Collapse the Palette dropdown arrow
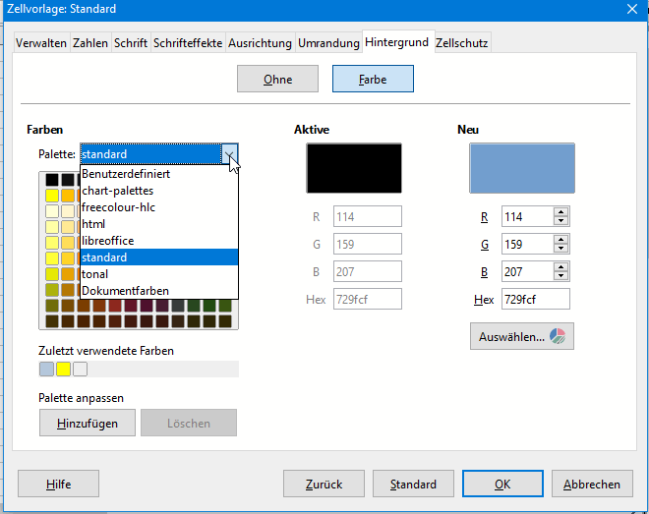The image size is (649, 514). click(x=230, y=154)
